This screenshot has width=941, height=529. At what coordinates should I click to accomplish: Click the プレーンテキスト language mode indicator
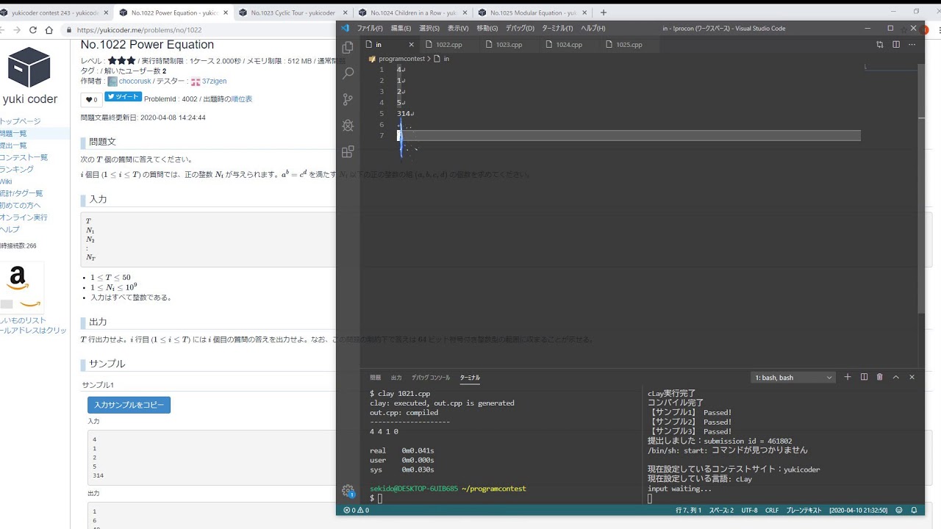tap(804, 510)
